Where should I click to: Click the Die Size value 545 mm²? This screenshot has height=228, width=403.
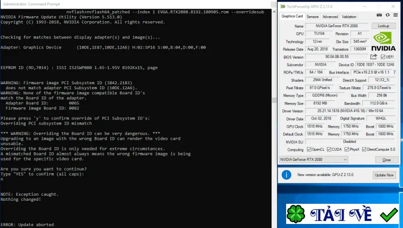tap(360, 41)
